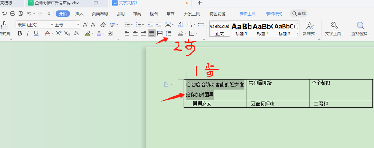The height and width of the screenshot is (148, 374).
Task: Increase font size with A+ icon
Action: coord(85,24)
